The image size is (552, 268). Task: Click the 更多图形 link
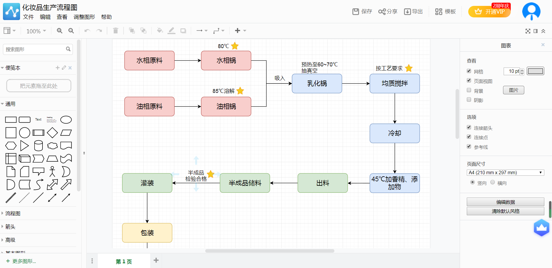pyautogui.click(x=21, y=261)
